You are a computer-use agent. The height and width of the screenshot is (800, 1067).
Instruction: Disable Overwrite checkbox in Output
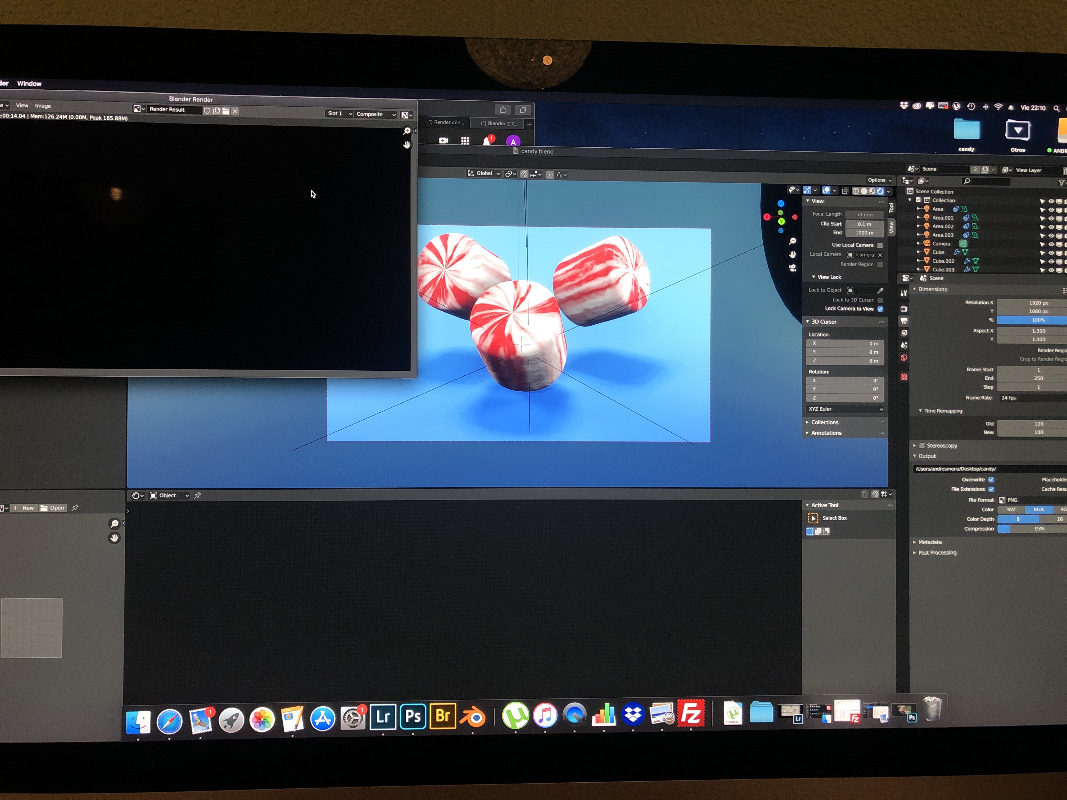991,480
